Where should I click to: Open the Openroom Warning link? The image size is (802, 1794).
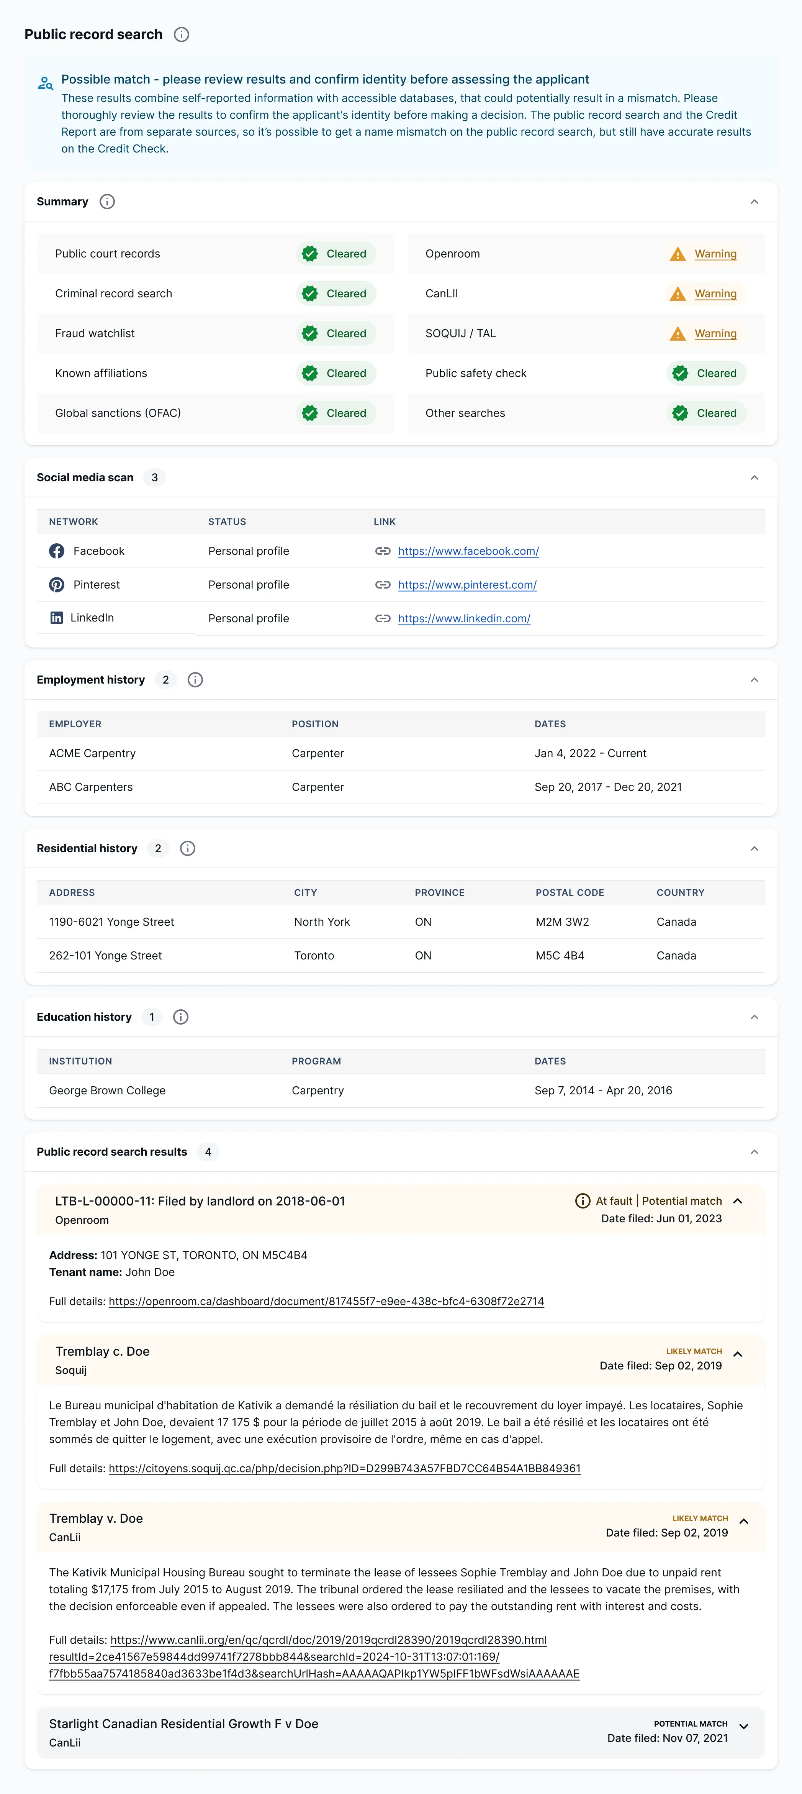click(x=715, y=254)
